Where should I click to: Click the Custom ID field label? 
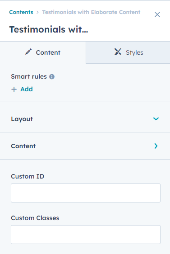[28, 176]
